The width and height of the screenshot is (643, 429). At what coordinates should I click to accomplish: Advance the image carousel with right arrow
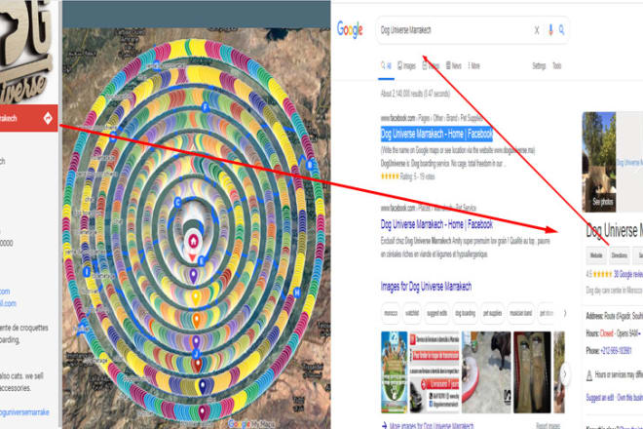coord(564,374)
